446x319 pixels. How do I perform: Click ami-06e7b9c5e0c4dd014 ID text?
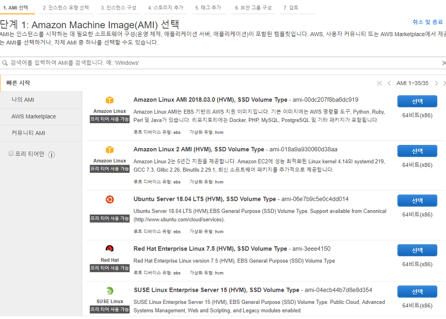pos(315,199)
